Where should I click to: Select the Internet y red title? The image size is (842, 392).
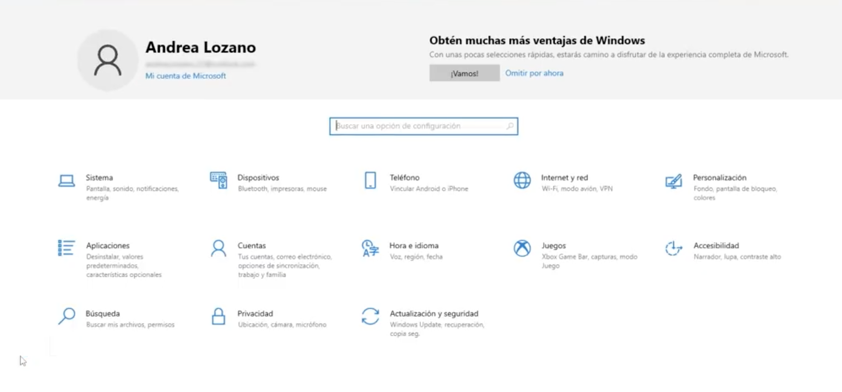click(564, 178)
